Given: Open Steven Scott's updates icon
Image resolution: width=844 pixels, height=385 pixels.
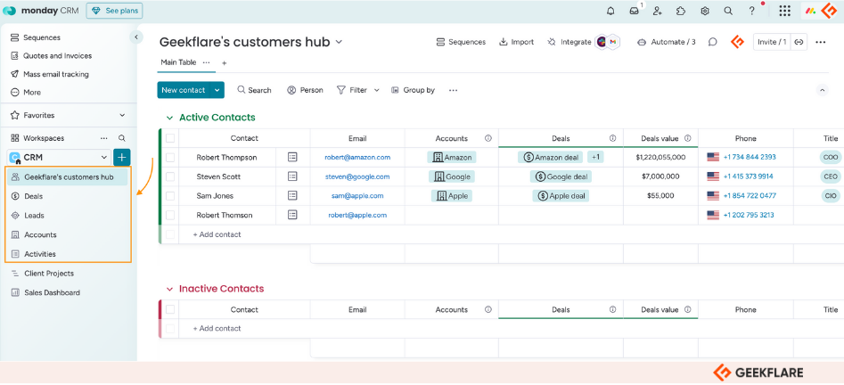Looking at the screenshot, I should click(x=292, y=176).
